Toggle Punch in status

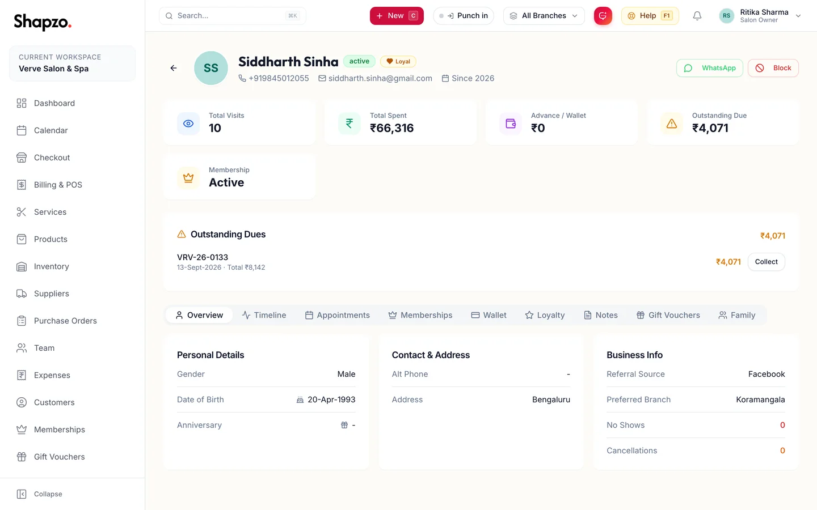pyautogui.click(x=464, y=16)
